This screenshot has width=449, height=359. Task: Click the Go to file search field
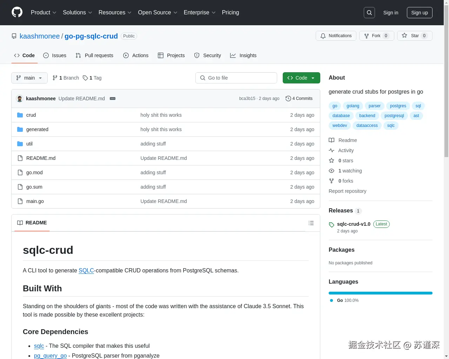pos(236,78)
